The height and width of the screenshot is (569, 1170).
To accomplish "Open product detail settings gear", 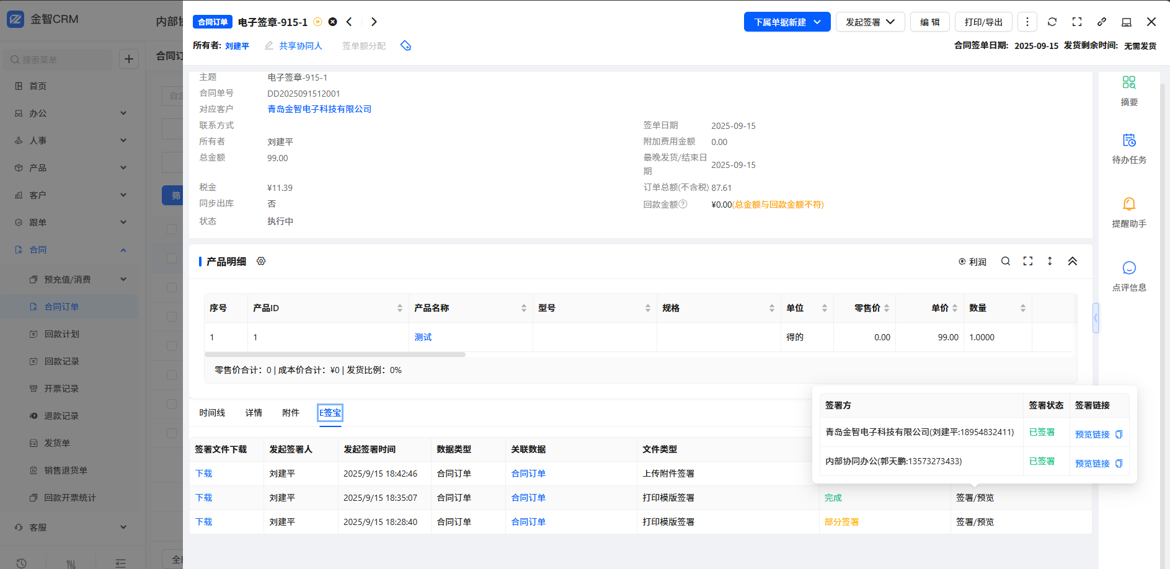I will click(261, 262).
